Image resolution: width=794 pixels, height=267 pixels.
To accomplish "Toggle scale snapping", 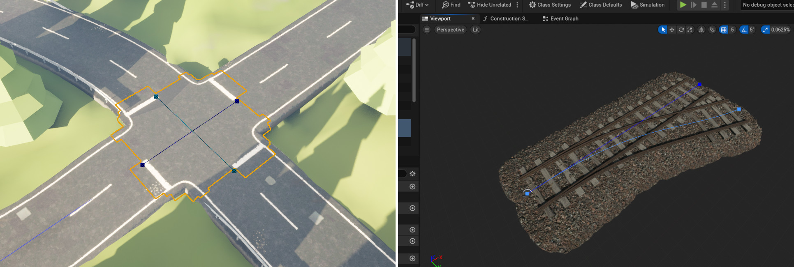I will click(765, 30).
